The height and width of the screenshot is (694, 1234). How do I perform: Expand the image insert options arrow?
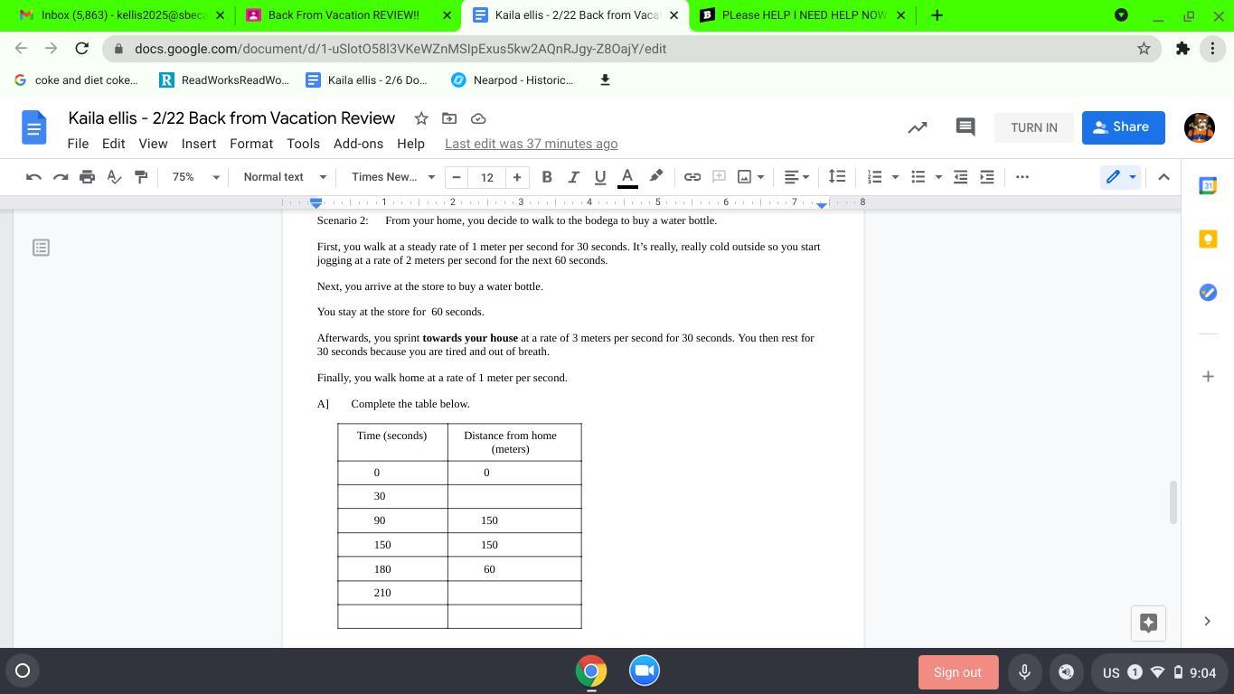click(761, 177)
